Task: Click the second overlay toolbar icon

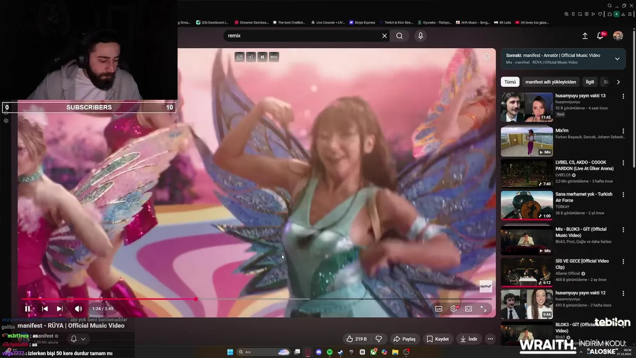Action: click(x=251, y=57)
